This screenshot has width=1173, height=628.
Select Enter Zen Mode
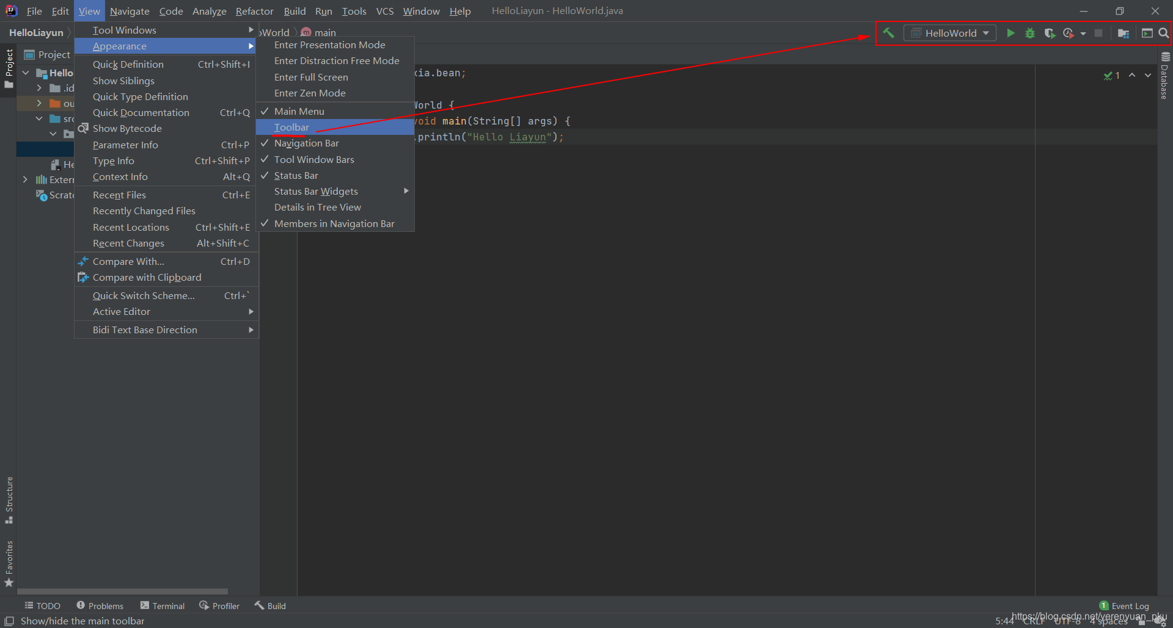[x=335, y=93]
